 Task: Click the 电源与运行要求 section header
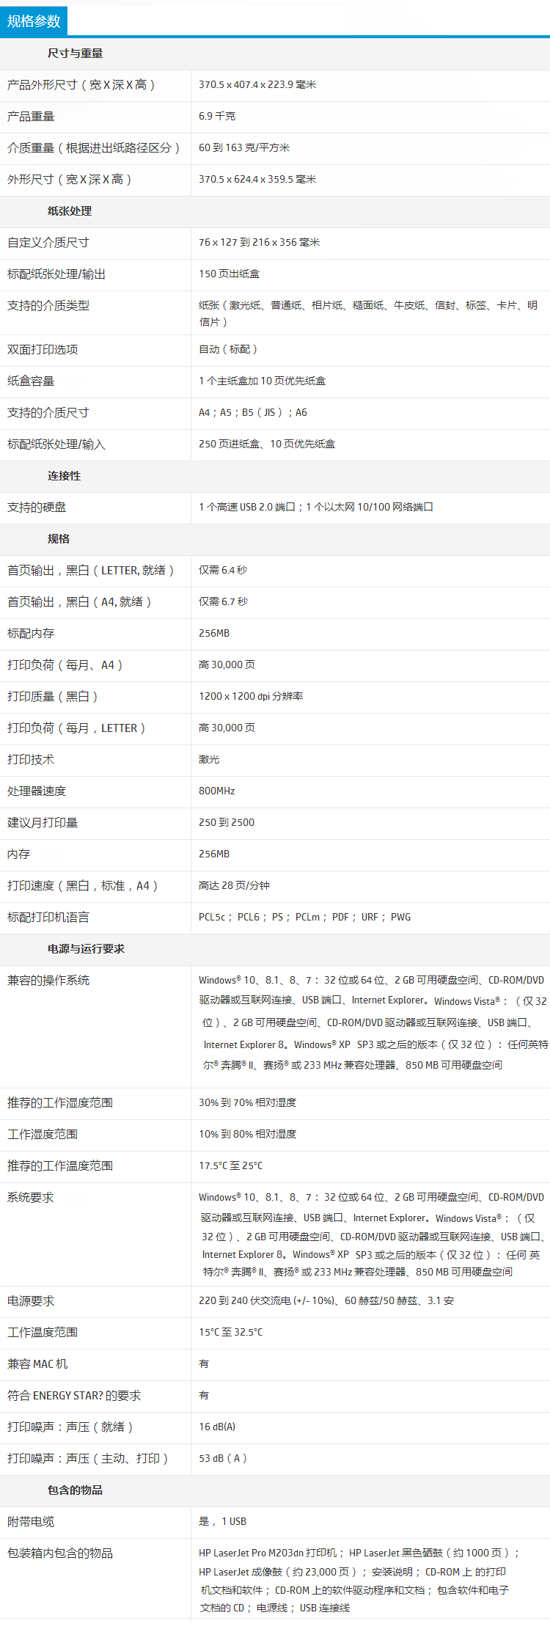click(86, 949)
